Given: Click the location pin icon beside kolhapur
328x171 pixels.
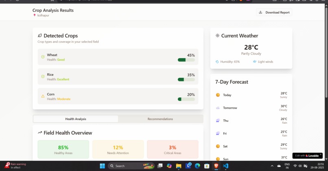Looking at the screenshot, I should tap(35, 15).
